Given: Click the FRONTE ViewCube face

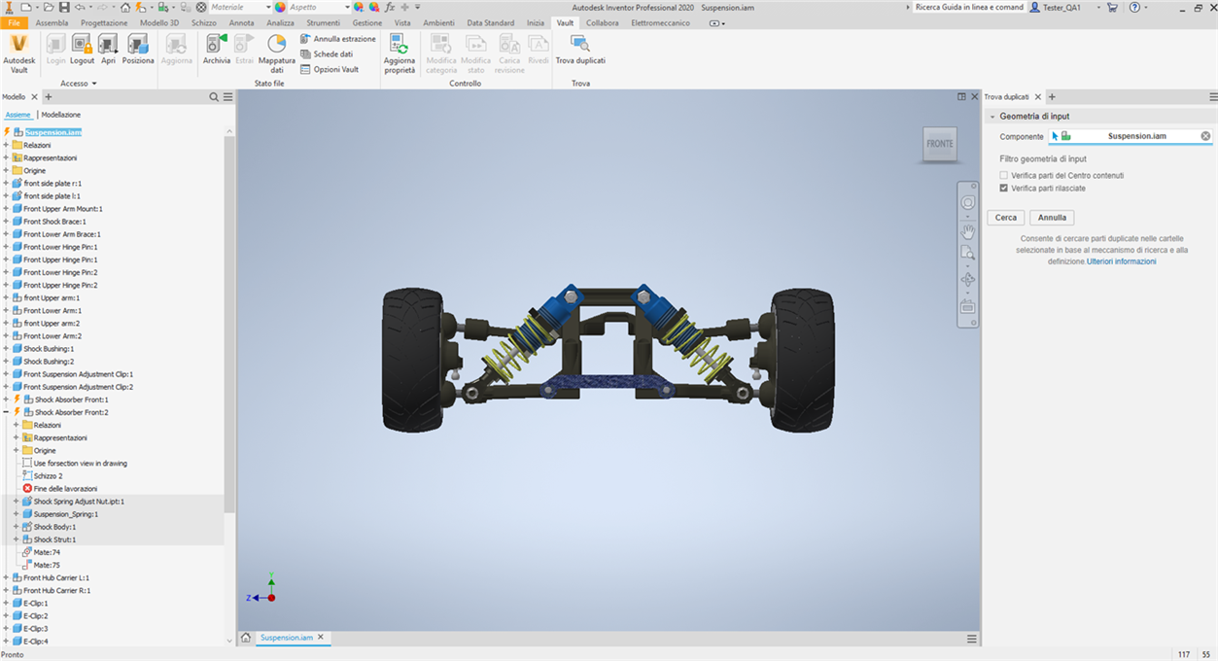Looking at the screenshot, I should point(940,144).
